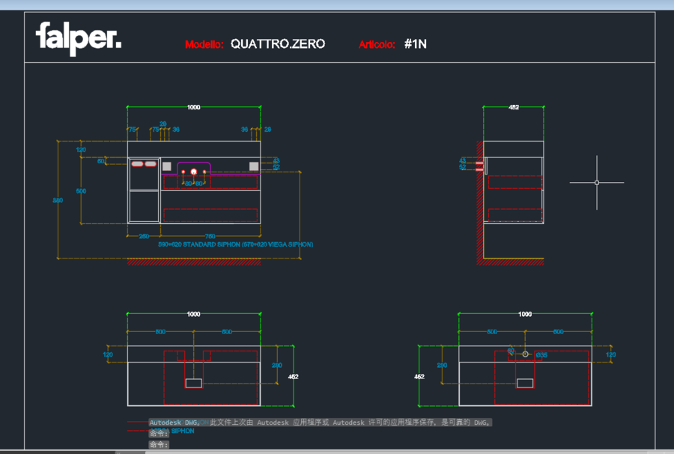The height and width of the screenshot is (454, 674).
Task: Select the 462 dimension beside the bottom-right plan view
Action: click(x=419, y=377)
